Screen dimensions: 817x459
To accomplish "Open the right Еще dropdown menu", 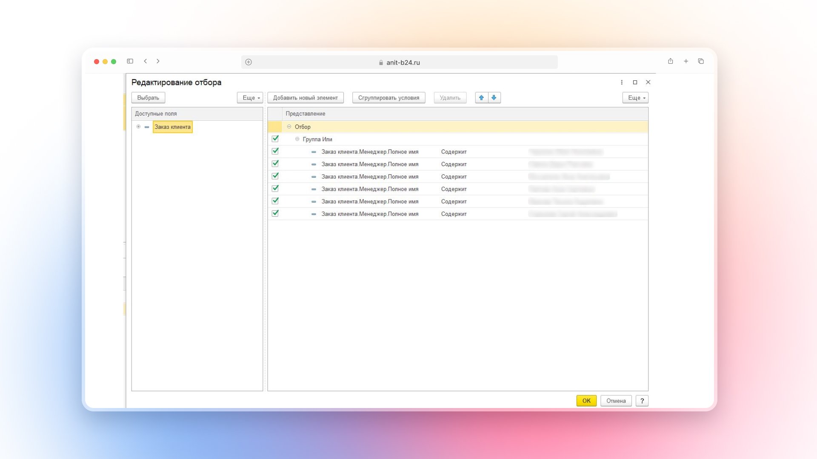I will point(635,98).
